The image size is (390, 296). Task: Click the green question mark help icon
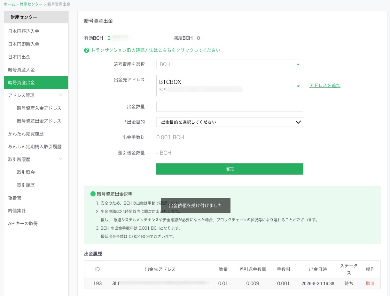coord(87,50)
